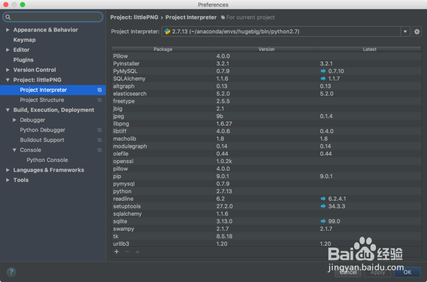Click the magnifier icon in the search box
The width and height of the screenshot is (427, 282).
(x=8, y=17)
